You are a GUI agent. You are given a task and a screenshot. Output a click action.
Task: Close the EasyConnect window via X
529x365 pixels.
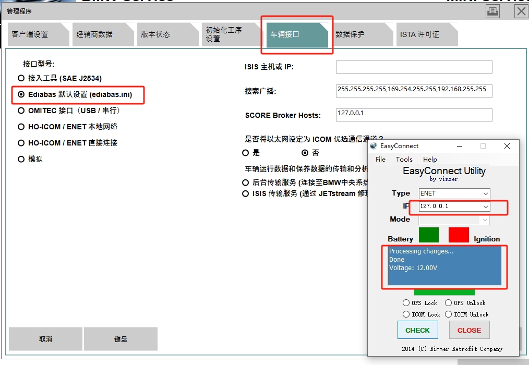tap(507, 147)
